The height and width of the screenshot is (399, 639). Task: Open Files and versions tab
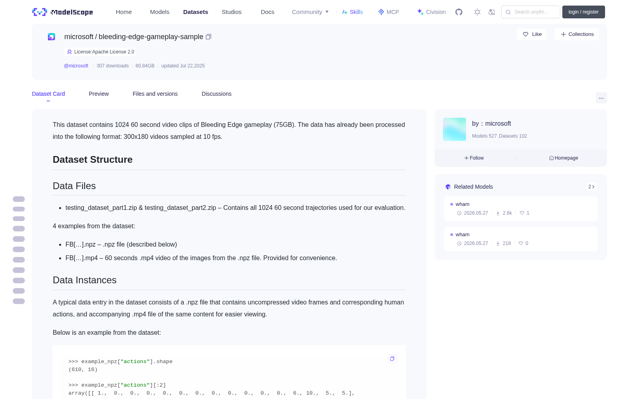pyautogui.click(x=155, y=94)
